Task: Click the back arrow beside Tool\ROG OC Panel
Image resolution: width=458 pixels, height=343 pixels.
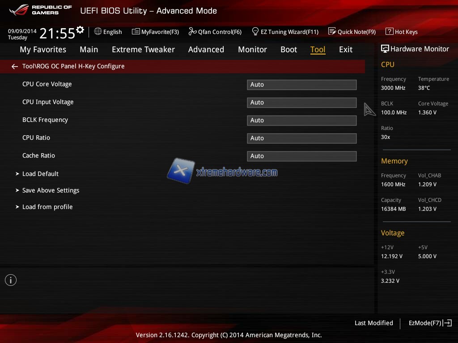Action: [15, 67]
